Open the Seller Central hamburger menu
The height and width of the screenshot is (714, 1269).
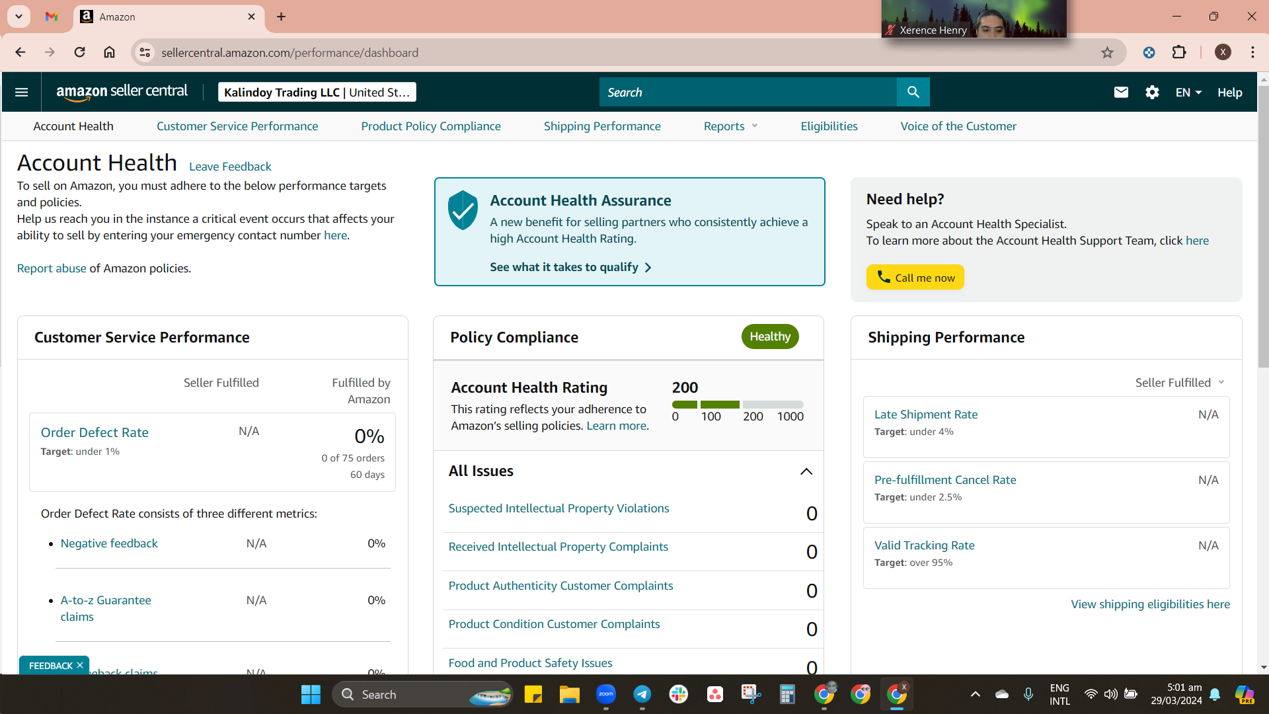[x=21, y=93]
